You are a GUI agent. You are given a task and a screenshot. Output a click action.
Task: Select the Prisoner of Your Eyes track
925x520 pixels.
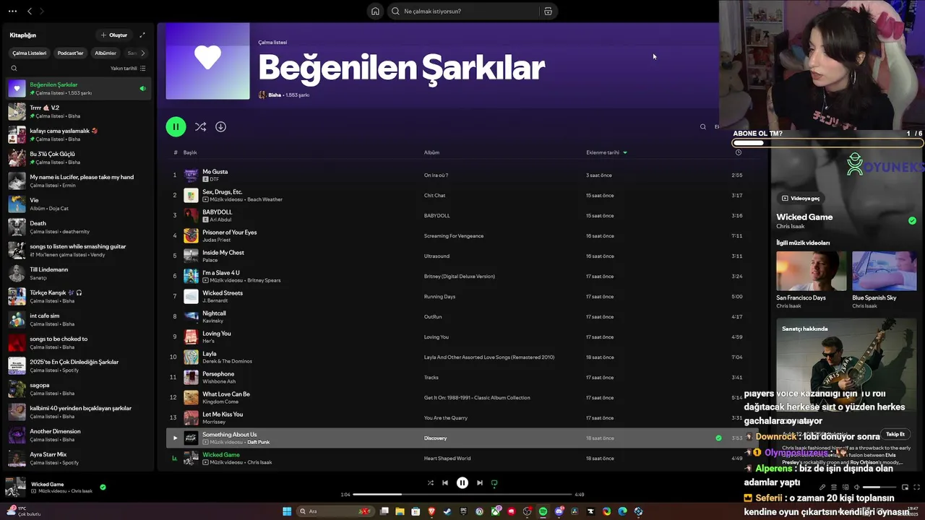(x=462, y=235)
